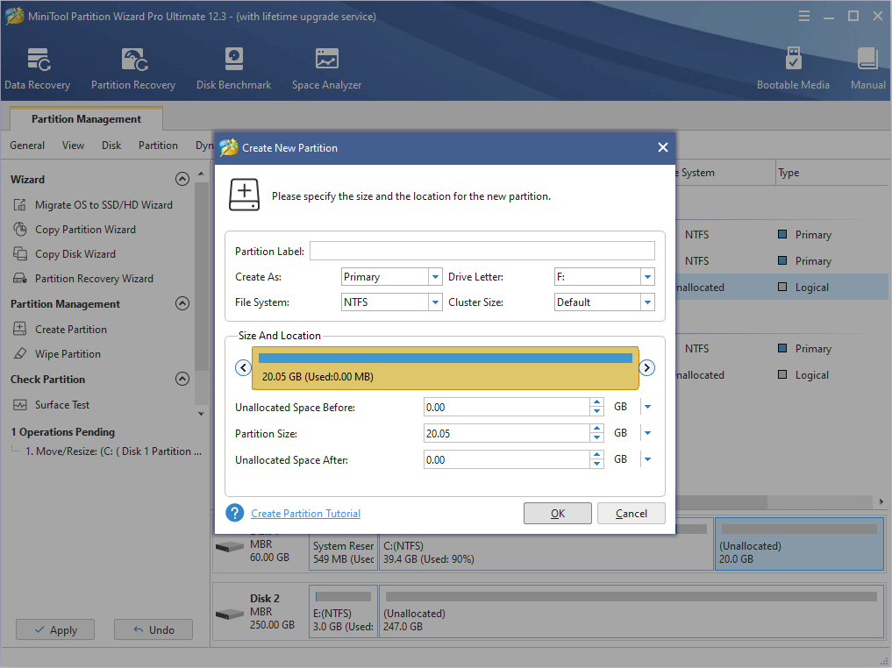892x668 pixels.
Task: Change unit for Unallocated Space After
Action: tap(647, 459)
